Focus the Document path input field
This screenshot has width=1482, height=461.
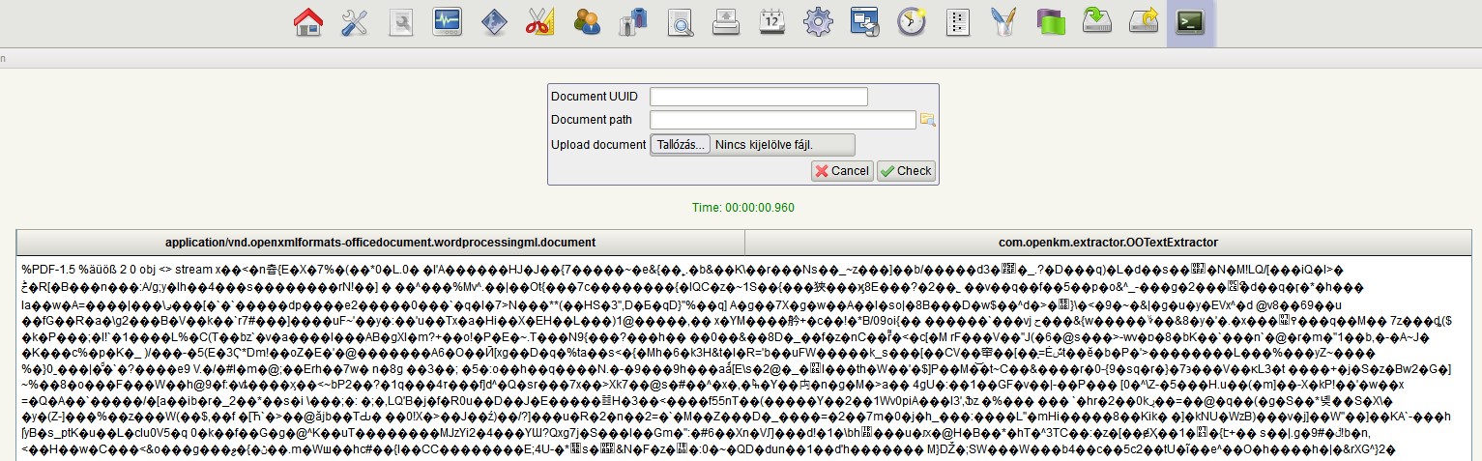point(783,120)
